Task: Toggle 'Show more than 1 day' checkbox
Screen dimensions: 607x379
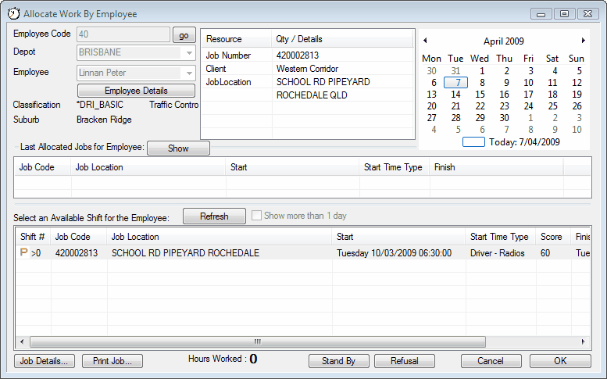Action: tap(256, 216)
